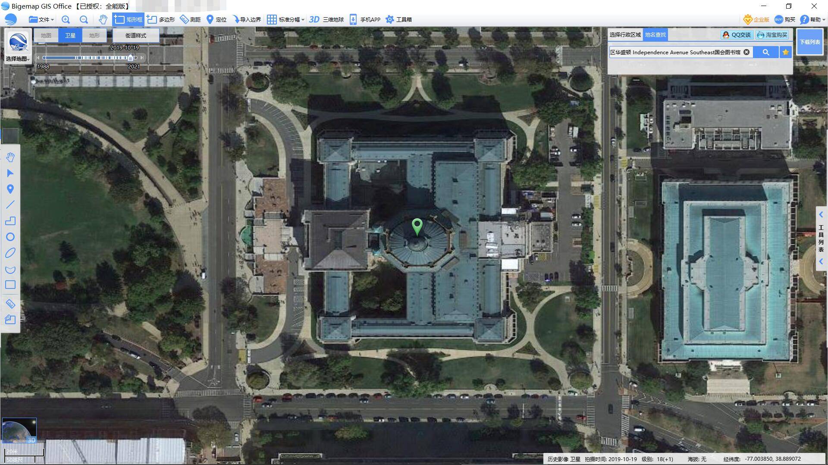Switch to 选择行政区域 tab
The width and height of the screenshot is (828, 465).
625,34
